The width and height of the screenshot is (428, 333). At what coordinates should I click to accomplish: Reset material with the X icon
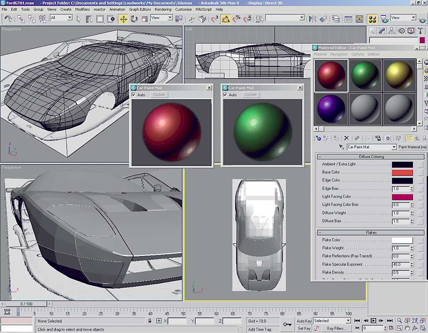pos(346,138)
